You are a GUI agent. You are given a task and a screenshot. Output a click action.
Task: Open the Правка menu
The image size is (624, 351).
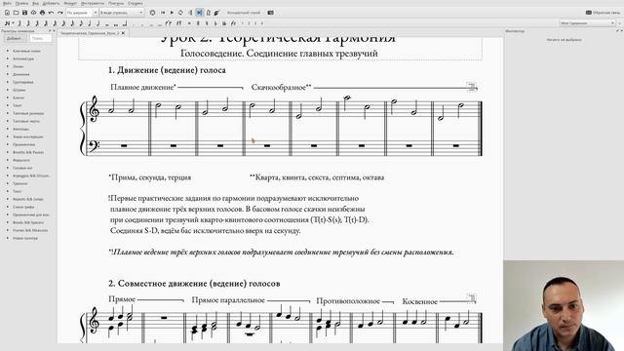point(21,3)
